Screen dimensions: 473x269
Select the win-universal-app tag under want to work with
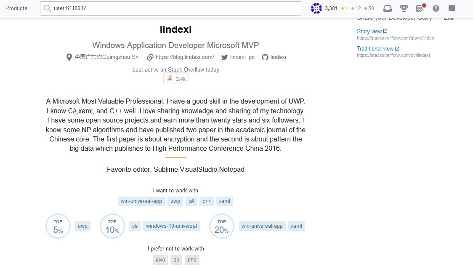point(141,201)
